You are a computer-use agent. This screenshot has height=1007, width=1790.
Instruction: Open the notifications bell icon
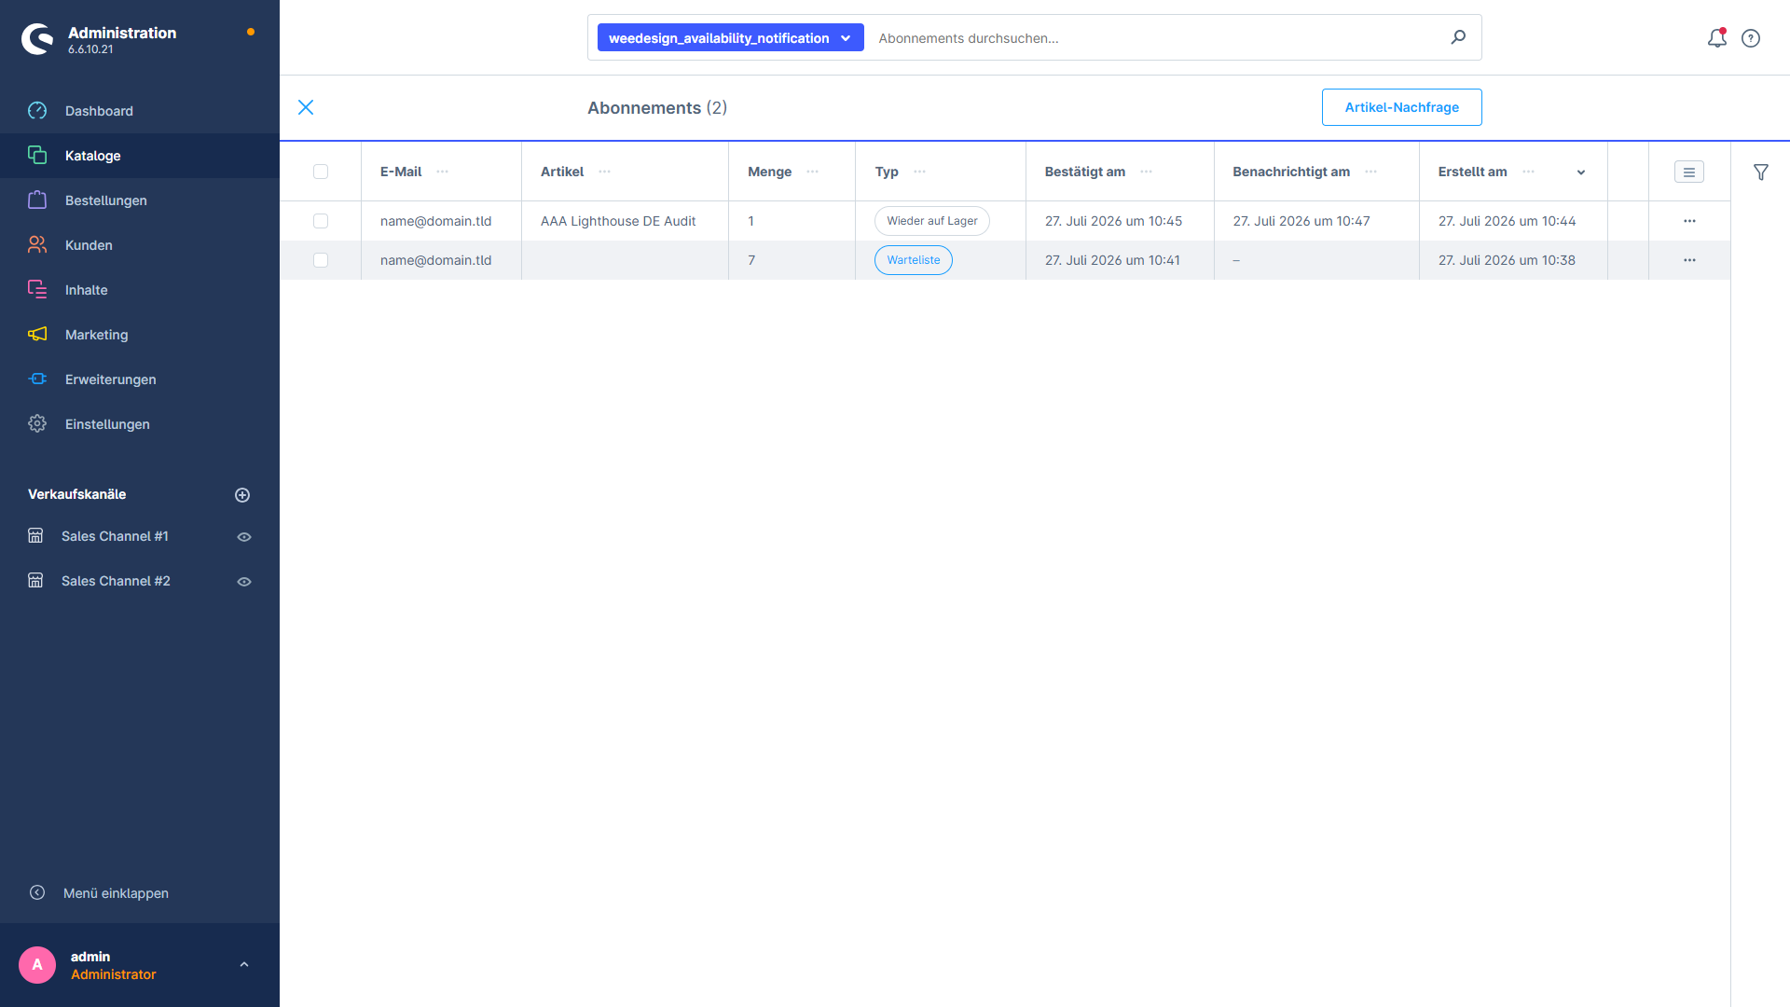tap(1716, 38)
